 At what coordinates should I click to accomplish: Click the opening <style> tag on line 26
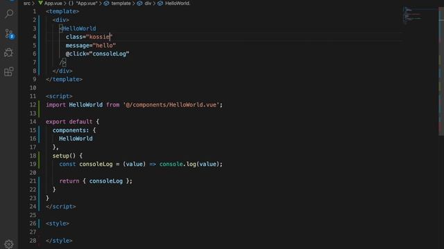tap(58, 223)
